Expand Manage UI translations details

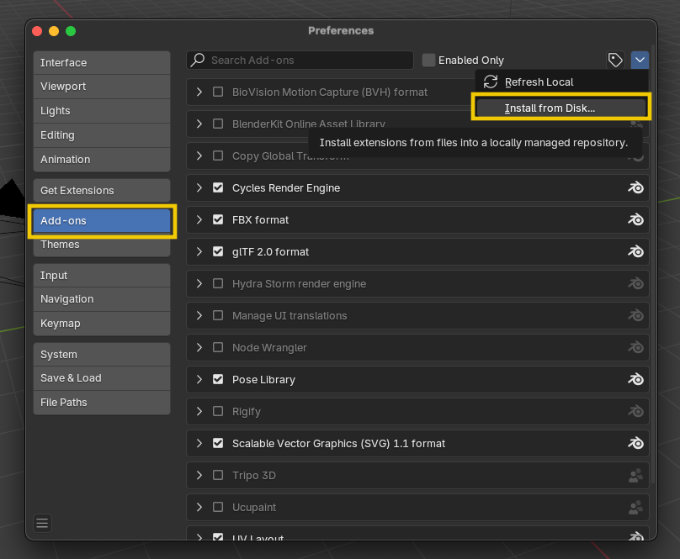199,315
